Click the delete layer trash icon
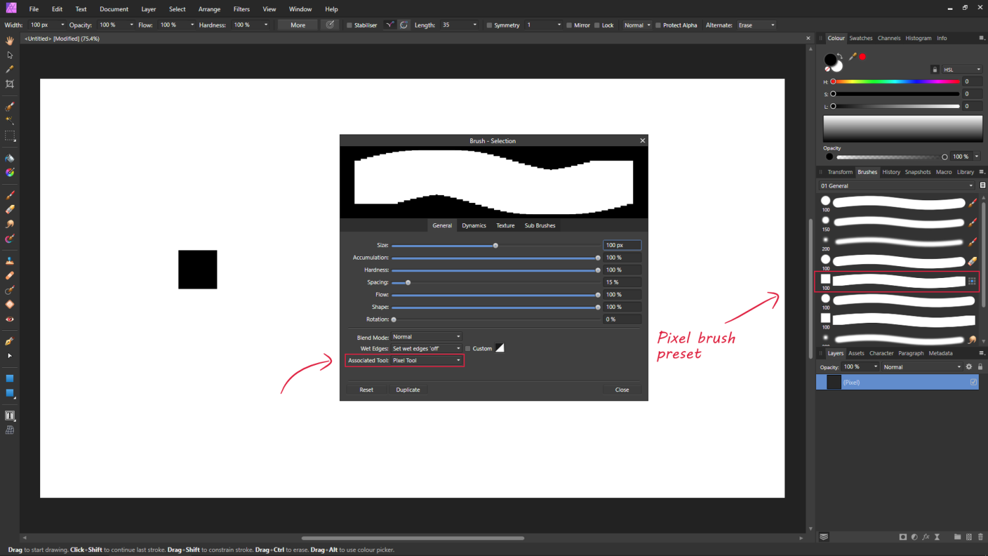The image size is (988, 556). pos(980,537)
